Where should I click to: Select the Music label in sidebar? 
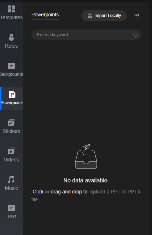tap(11, 188)
